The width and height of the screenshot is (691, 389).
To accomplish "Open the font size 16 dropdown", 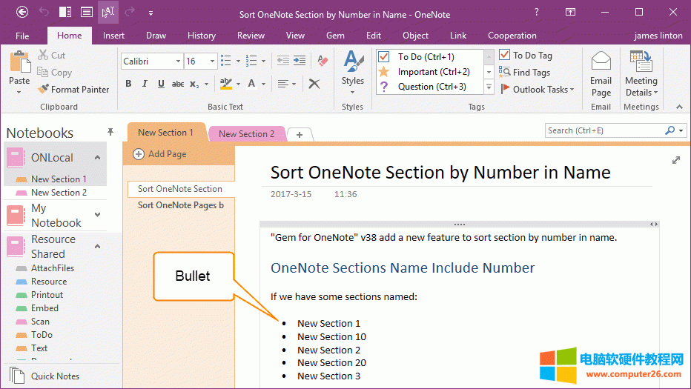I will pos(213,61).
